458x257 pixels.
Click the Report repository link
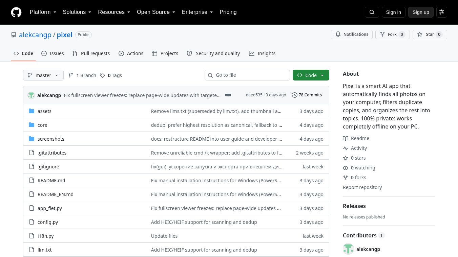point(362,187)
